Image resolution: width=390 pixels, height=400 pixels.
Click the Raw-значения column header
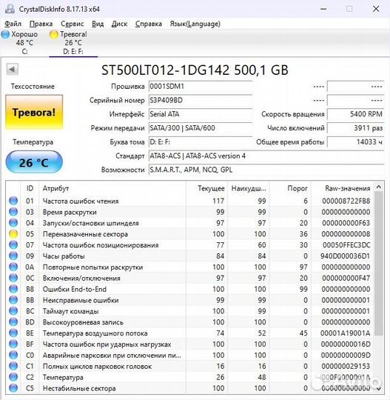click(x=343, y=188)
